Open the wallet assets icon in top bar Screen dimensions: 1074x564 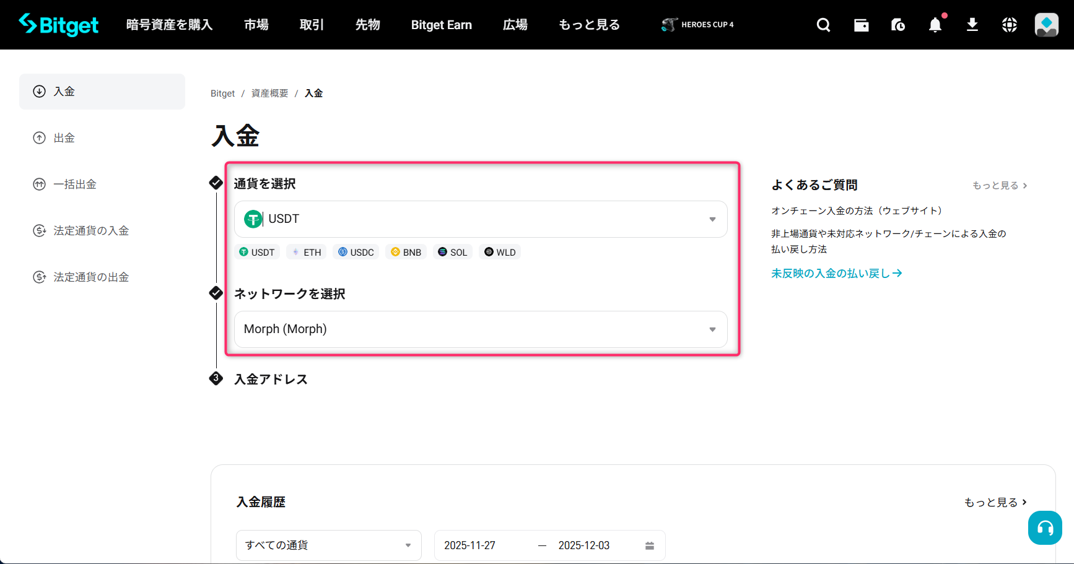pyautogui.click(x=861, y=25)
